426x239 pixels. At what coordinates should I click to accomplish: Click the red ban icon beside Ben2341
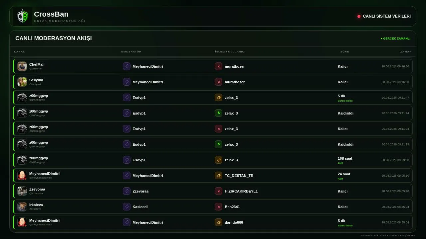(x=218, y=207)
